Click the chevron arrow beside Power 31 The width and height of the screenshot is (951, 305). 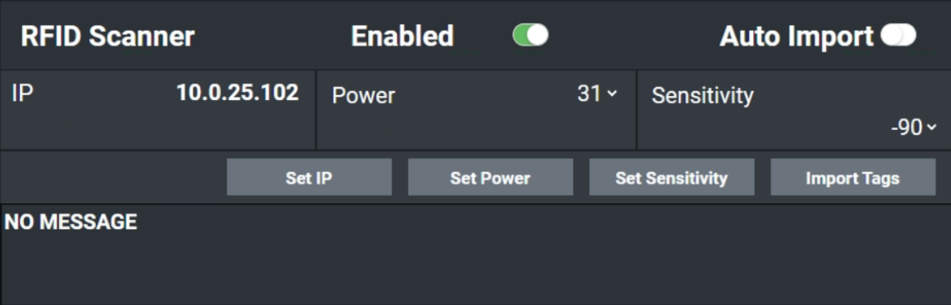(611, 94)
